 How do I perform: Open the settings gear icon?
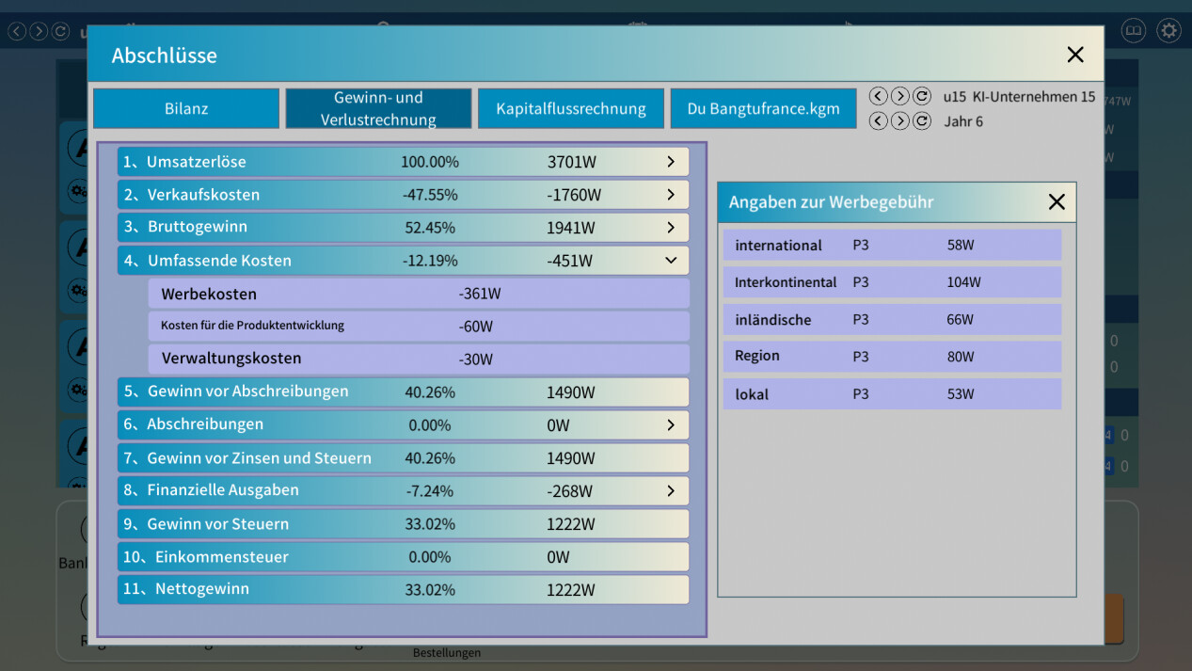tap(1168, 31)
